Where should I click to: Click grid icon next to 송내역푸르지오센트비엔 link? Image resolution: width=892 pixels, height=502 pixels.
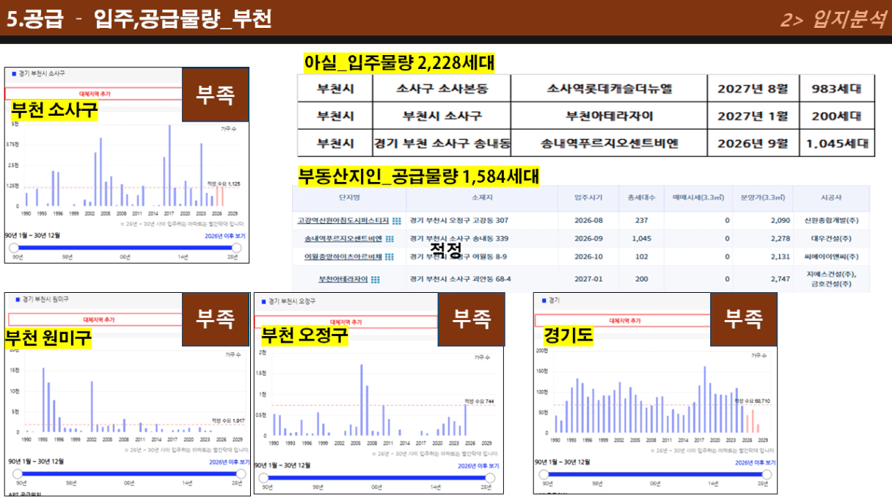[390, 239]
